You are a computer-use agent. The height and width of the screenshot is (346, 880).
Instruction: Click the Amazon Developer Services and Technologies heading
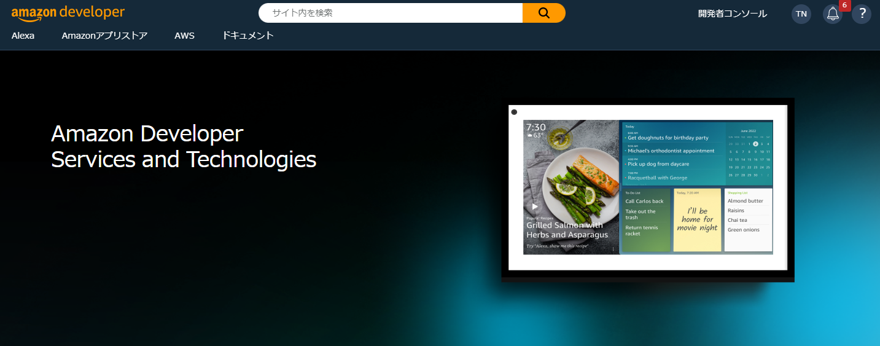click(x=184, y=146)
